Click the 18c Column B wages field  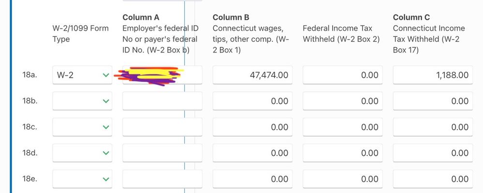click(252, 127)
